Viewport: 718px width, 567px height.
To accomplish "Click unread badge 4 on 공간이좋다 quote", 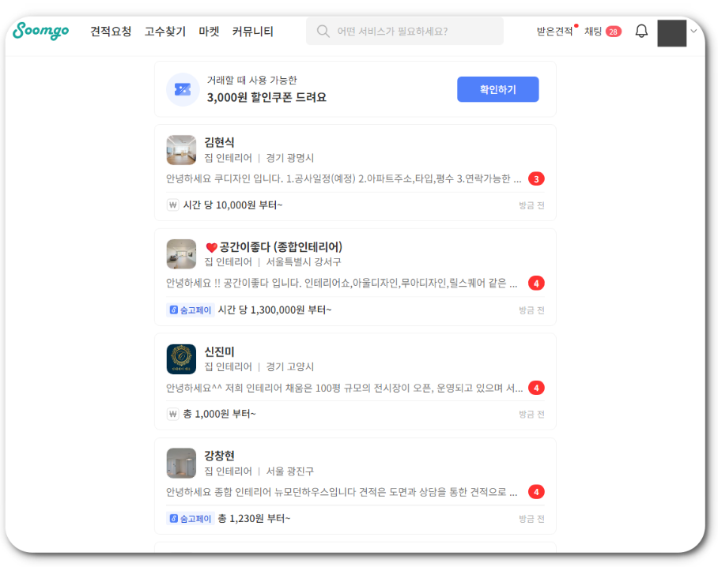I will (536, 283).
